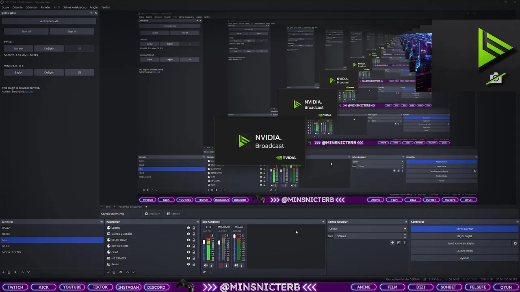Select the MOBA LEGEND scene
The width and height of the screenshot is (520, 292).
(52, 252)
